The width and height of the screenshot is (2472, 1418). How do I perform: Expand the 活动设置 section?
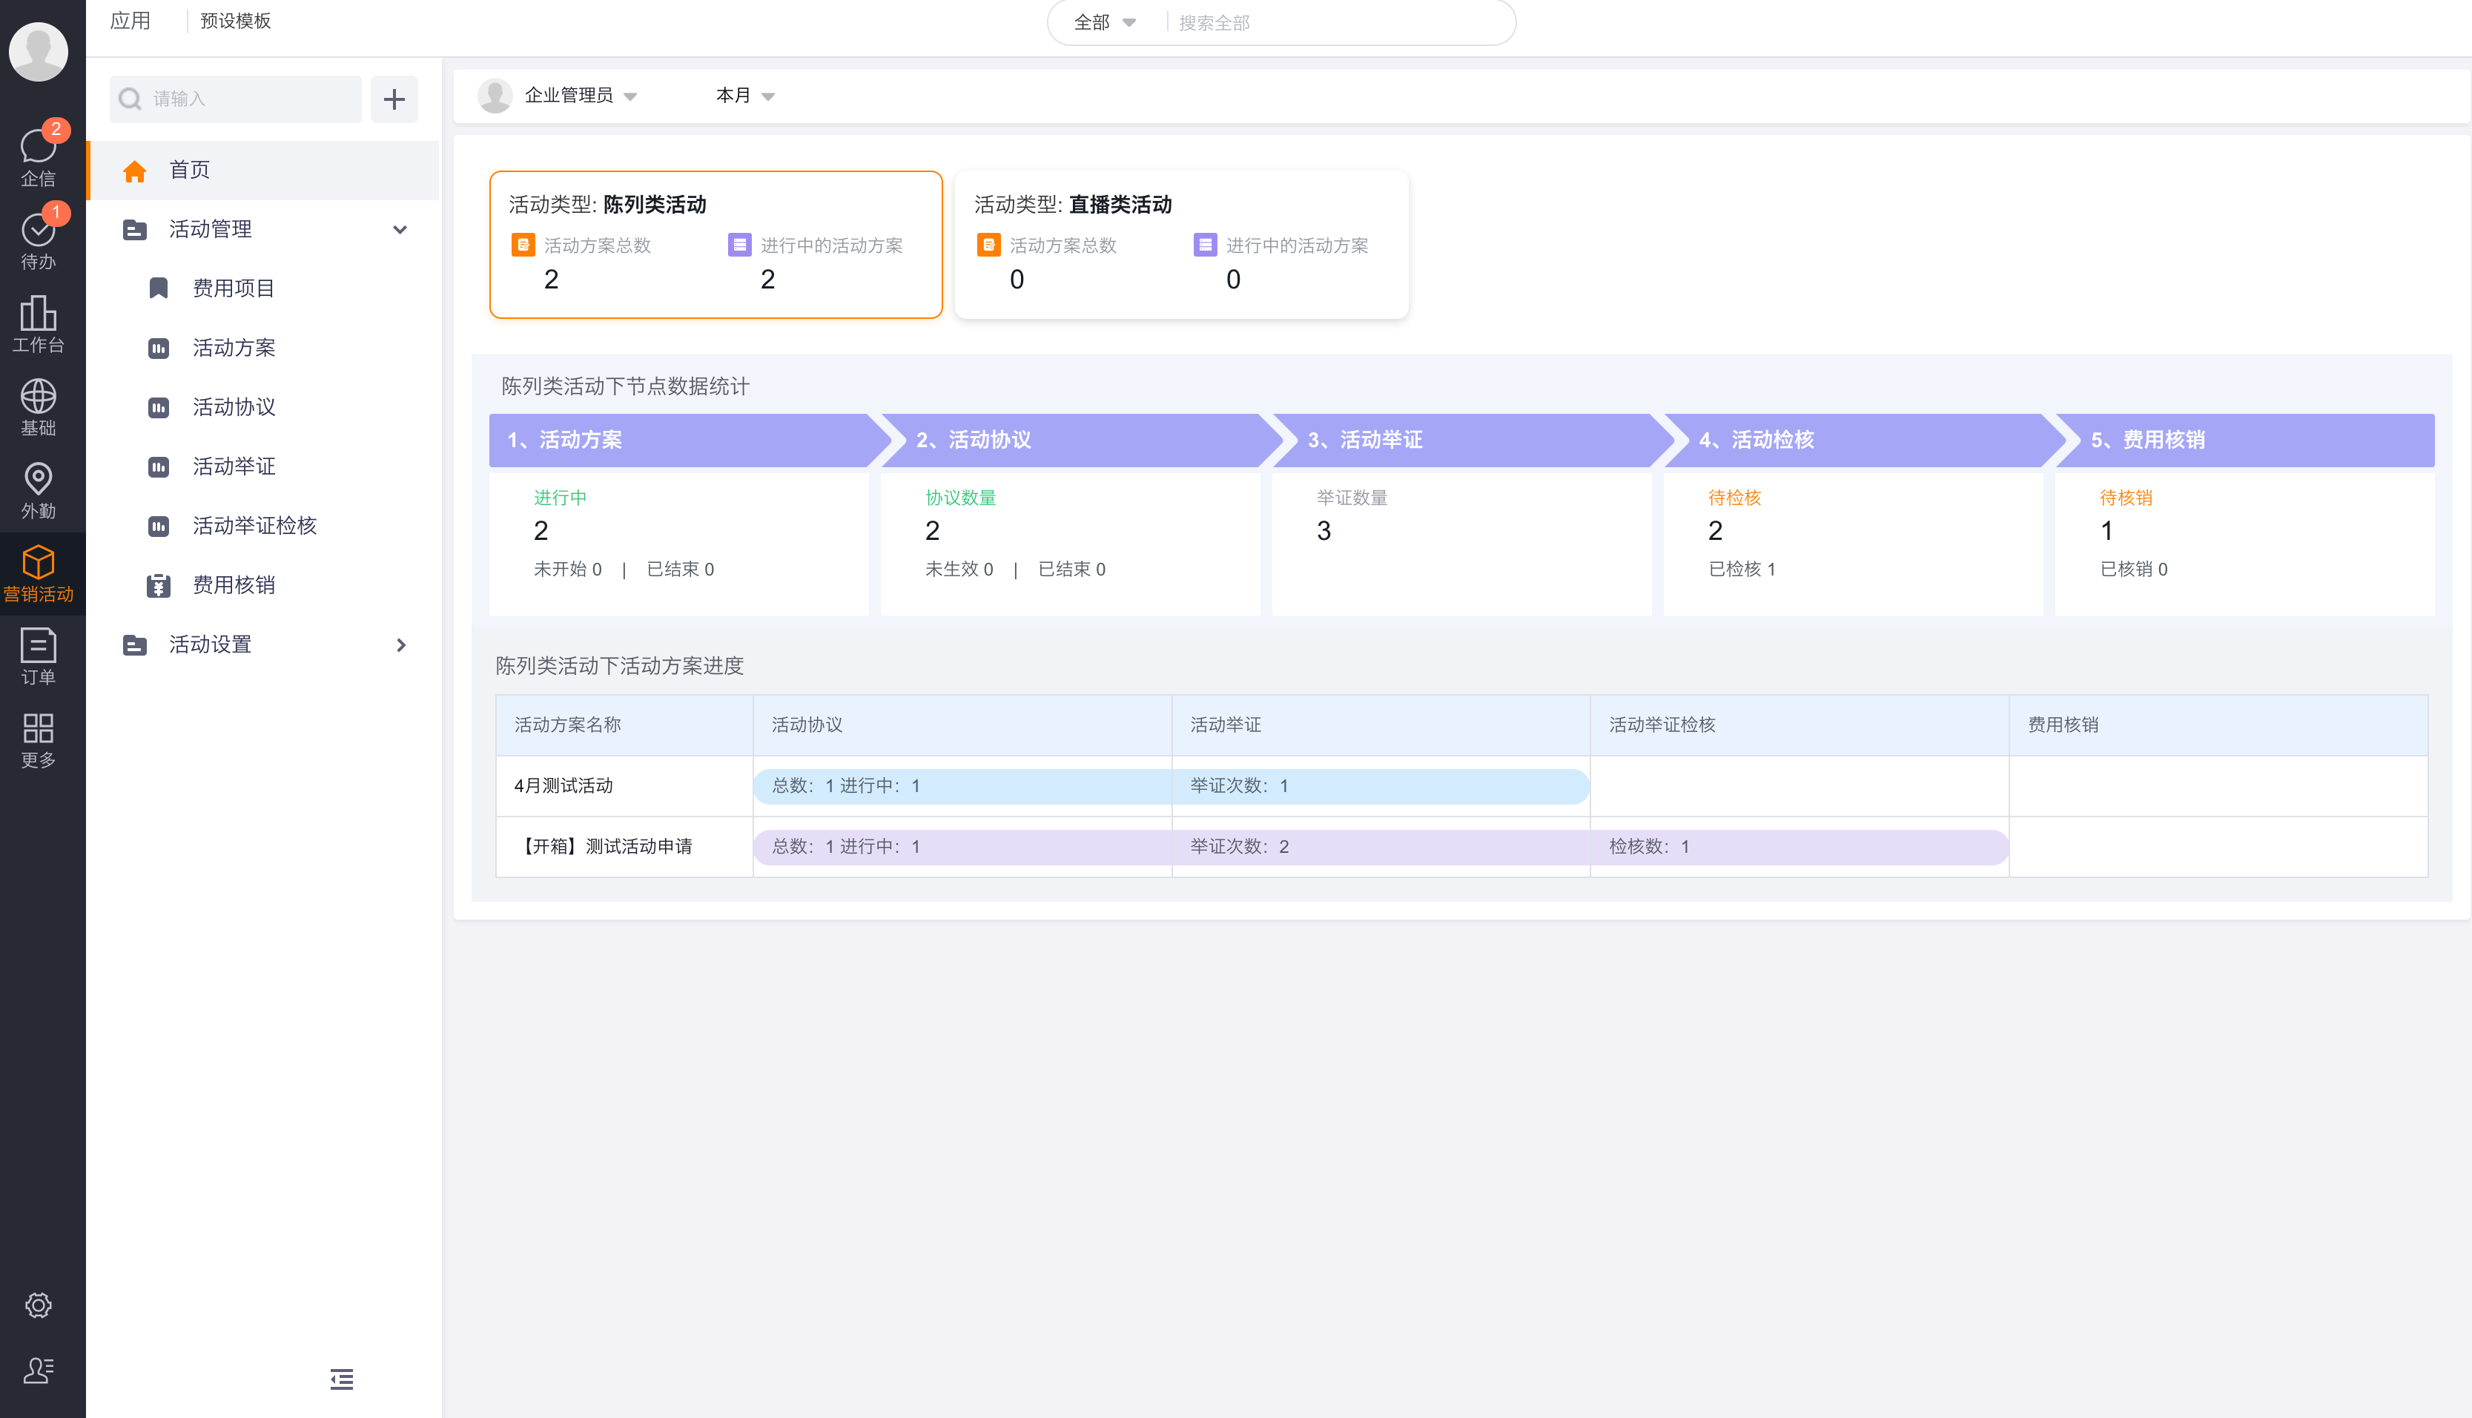[x=400, y=644]
